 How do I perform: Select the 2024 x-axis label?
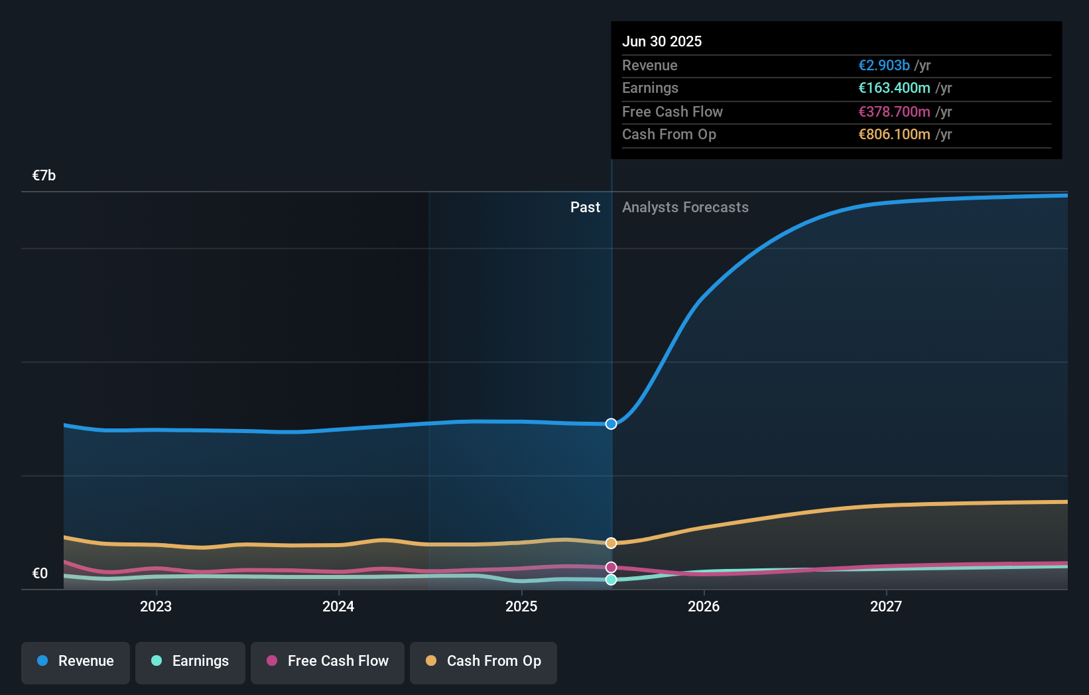(338, 606)
